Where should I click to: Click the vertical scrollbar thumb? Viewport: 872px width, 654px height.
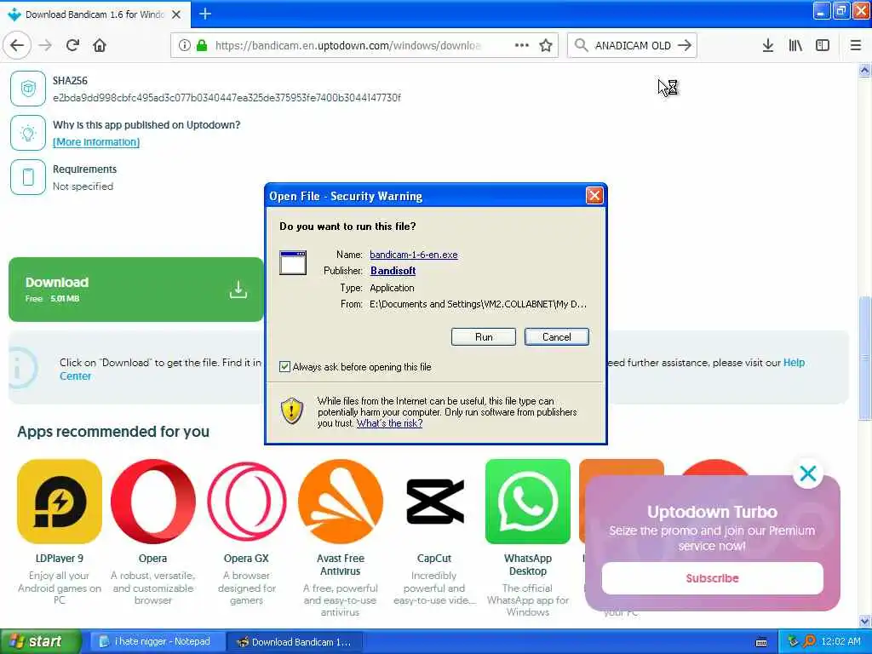865,359
